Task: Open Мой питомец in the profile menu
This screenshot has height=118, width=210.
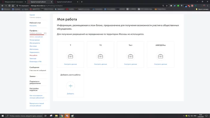Action: pyautogui.click(x=34, y=49)
